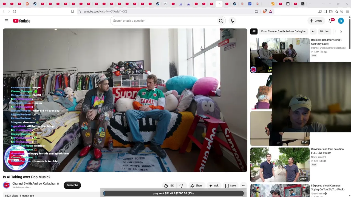Viewport: 351px width, 197px height.
Task: Like the video with thumbs up
Action: [169, 186]
